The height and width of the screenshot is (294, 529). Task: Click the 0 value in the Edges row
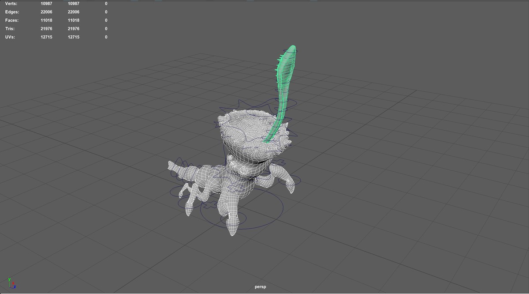[106, 12]
